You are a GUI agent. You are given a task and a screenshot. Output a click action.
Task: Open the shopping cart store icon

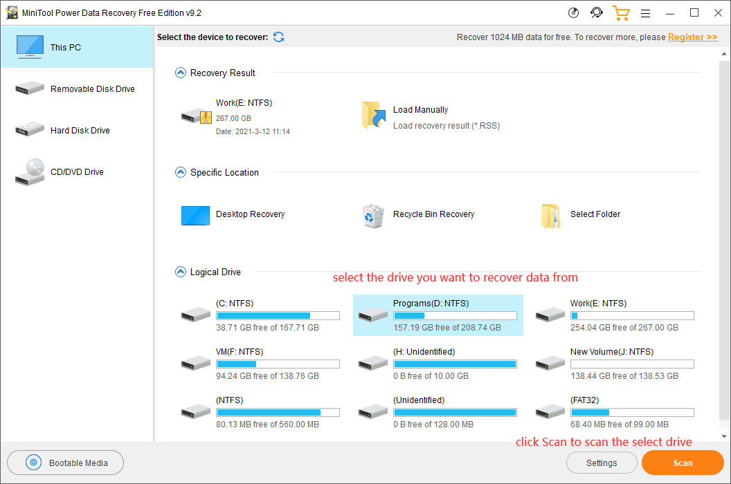coord(620,12)
